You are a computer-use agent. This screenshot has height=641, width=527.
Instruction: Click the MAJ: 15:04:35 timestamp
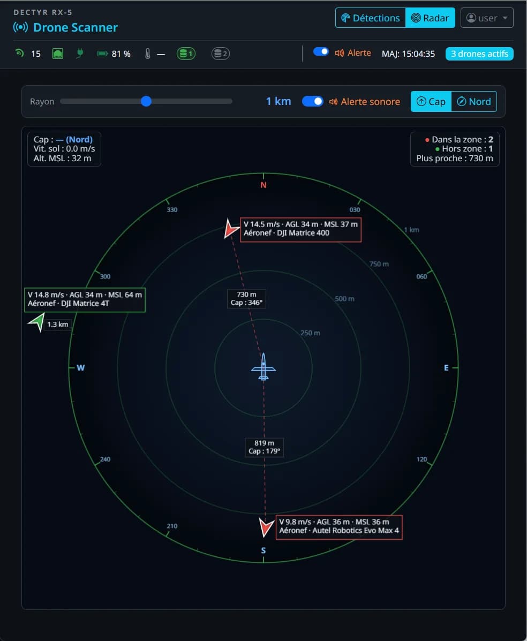pyautogui.click(x=408, y=54)
